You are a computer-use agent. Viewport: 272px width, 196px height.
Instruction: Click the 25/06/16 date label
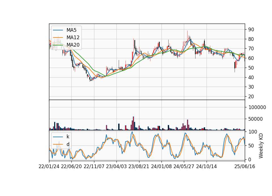[x=245, y=166]
